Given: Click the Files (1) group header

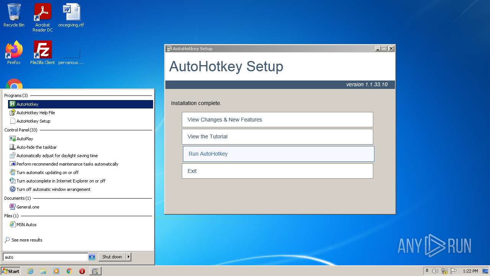Looking at the screenshot, I should [11, 216].
